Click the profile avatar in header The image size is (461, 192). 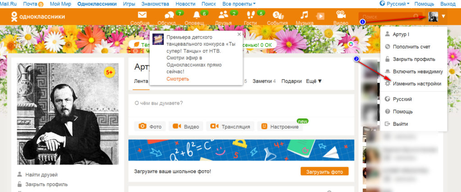point(433,17)
